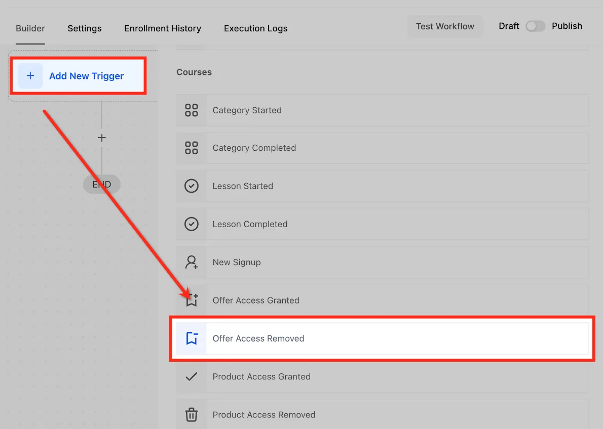Image resolution: width=603 pixels, height=429 pixels.
Task: Click the New Signup person icon
Action: tap(191, 262)
